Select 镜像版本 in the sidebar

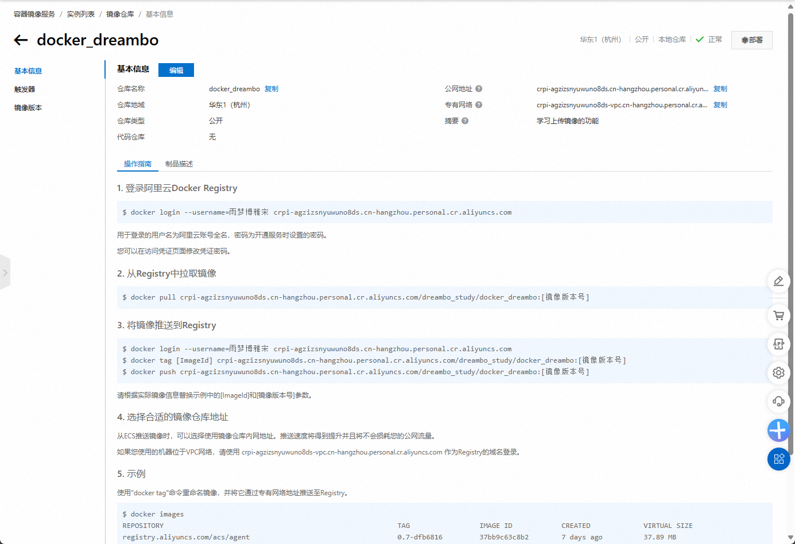[x=28, y=108]
